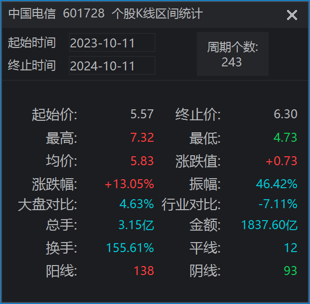The width and height of the screenshot is (310, 304).
Task: Select the 换手 value 155.61%
Action: [130, 248]
